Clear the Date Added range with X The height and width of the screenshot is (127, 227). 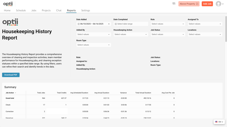[109, 24]
